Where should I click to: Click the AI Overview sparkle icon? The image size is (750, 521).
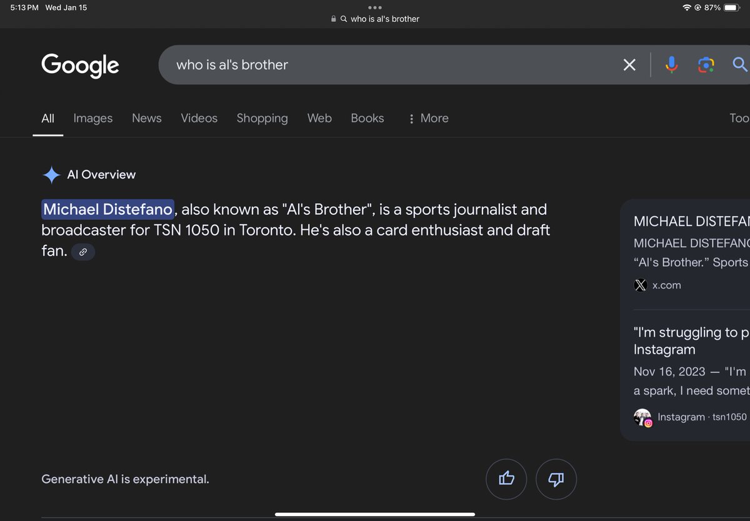point(51,175)
